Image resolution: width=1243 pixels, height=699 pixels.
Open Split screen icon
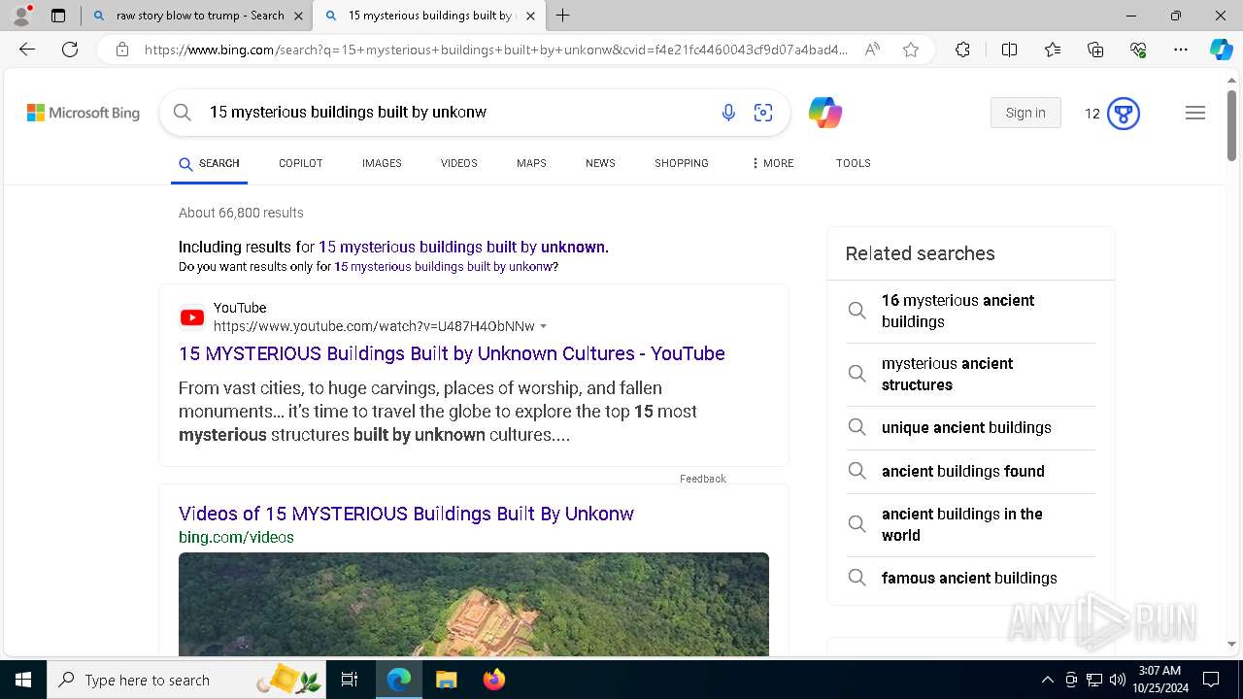point(1009,50)
